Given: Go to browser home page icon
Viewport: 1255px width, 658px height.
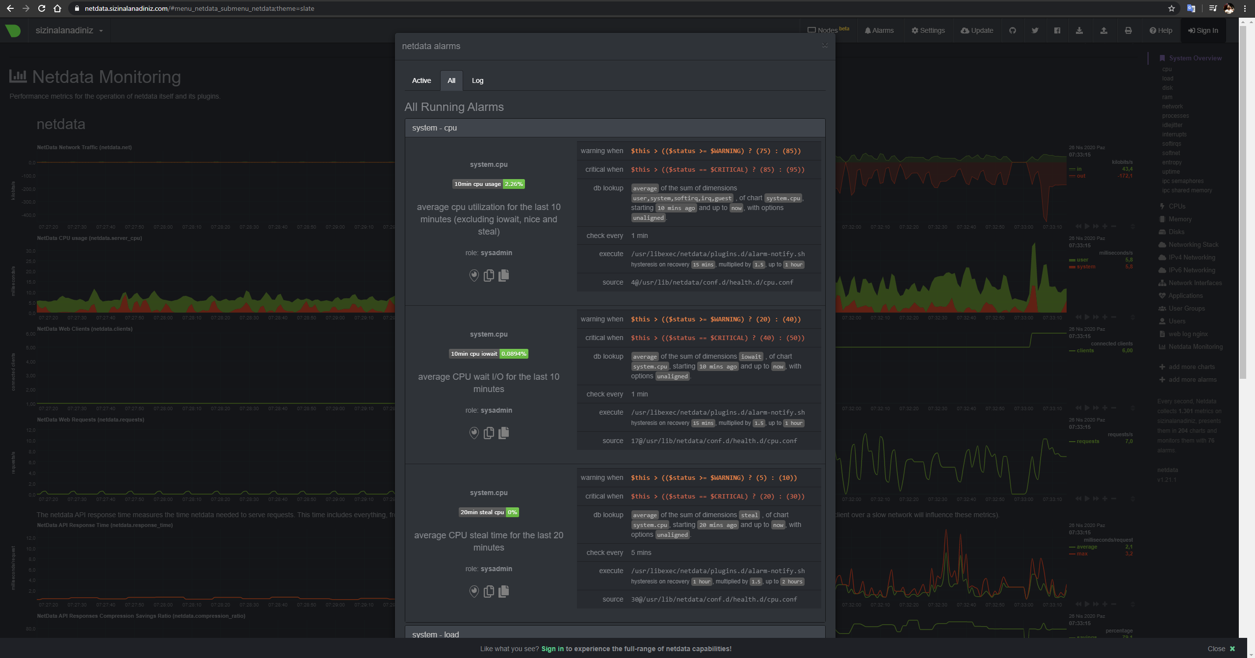Looking at the screenshot, I should click(57, 8).
